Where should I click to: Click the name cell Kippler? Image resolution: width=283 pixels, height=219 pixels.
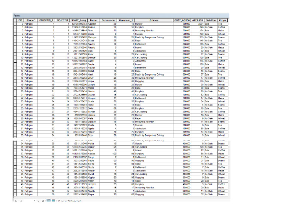tap(93, 178)
